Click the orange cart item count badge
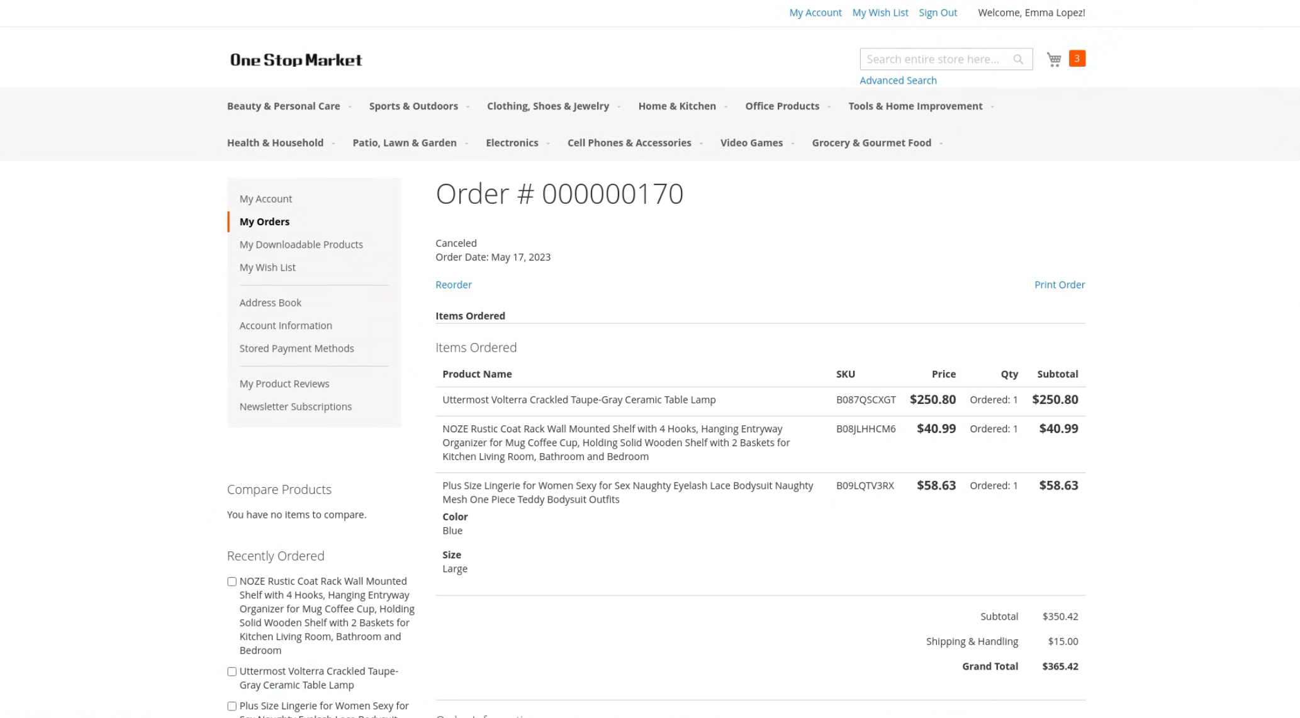Viewport: 1300px width, 718px height. 1077,59
